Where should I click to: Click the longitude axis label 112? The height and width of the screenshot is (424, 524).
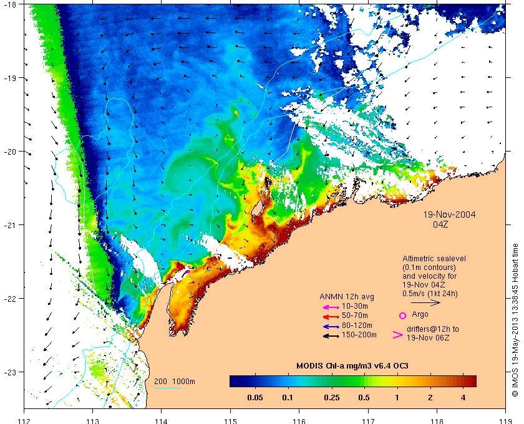click(24, 421)
